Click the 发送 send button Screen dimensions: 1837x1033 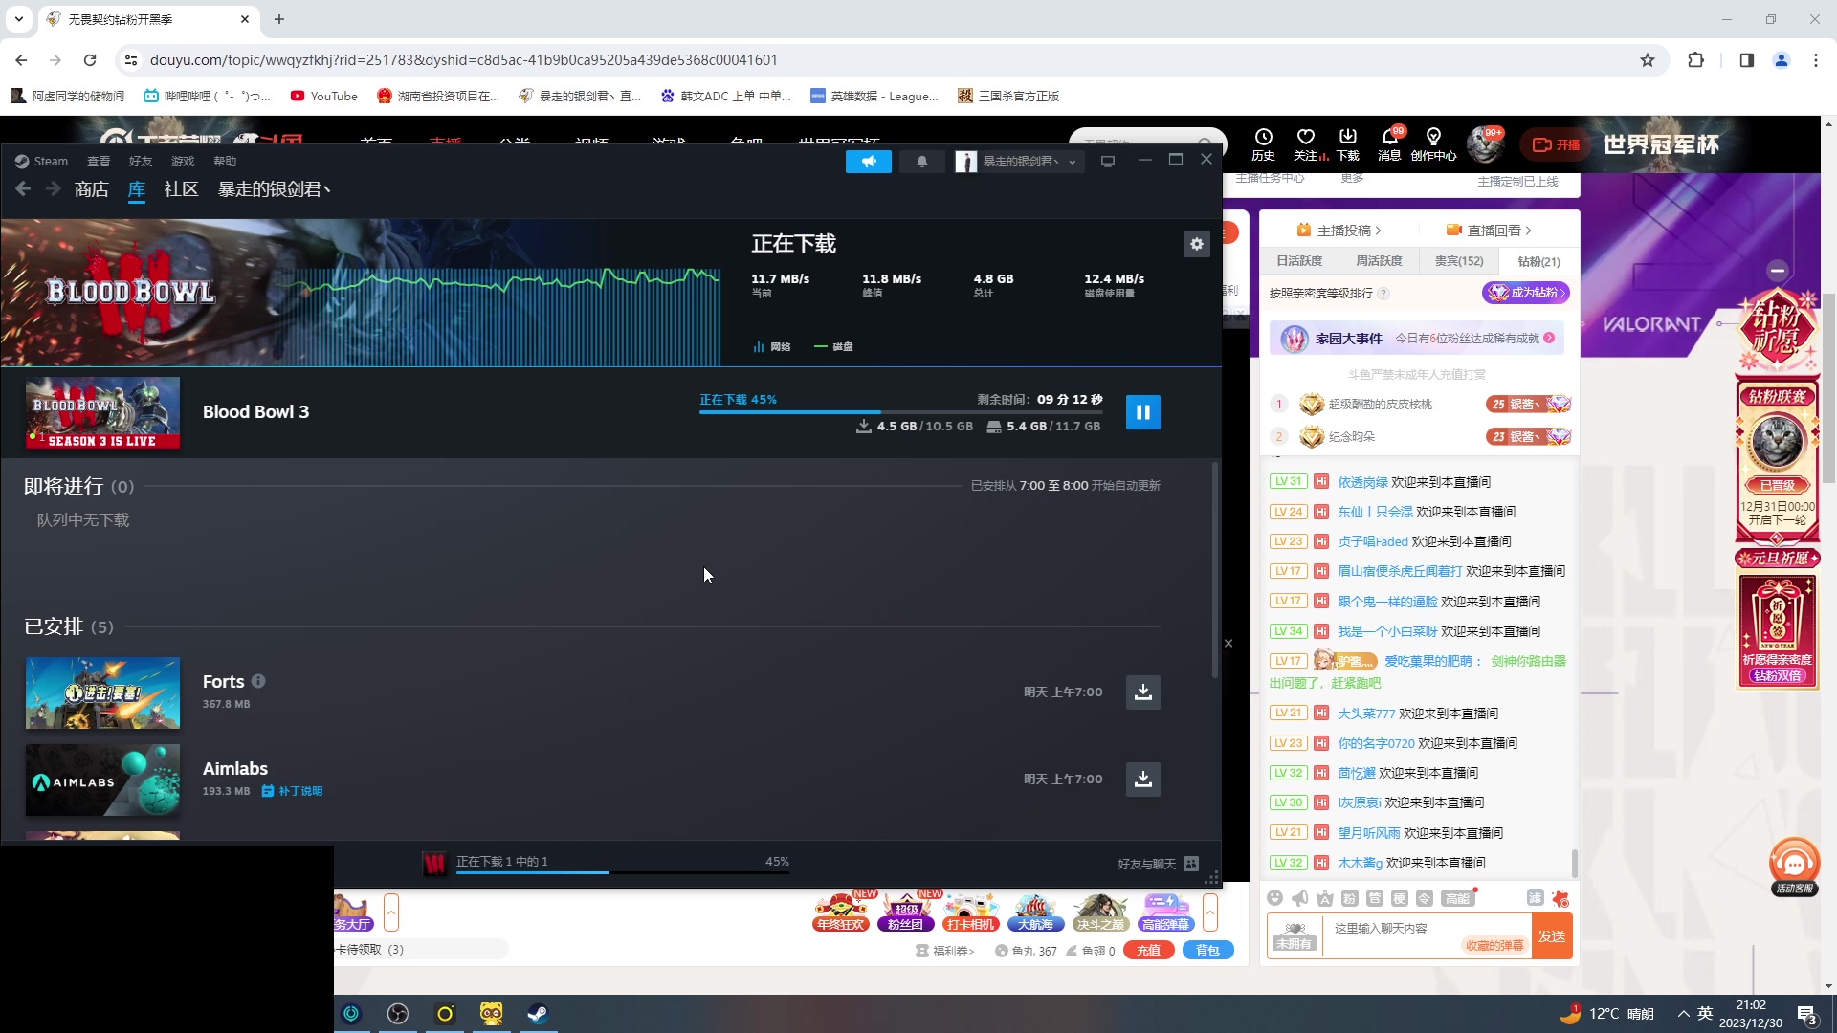(1552, 935)
